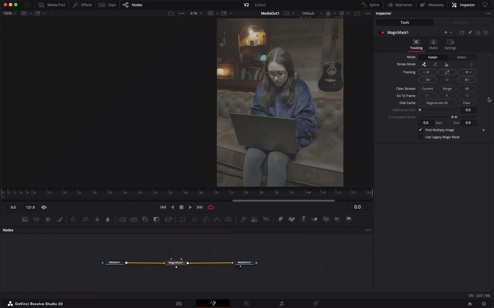Disable the Post Multiply Image checkbox
The height and width of the screenshot is (308, 494).
421,130
